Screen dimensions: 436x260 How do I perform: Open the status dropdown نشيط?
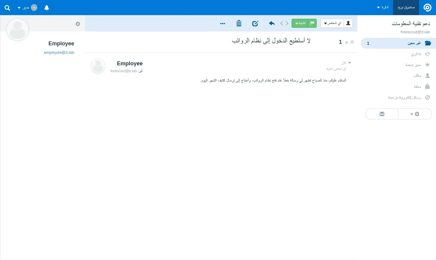(x=300, y=23)
